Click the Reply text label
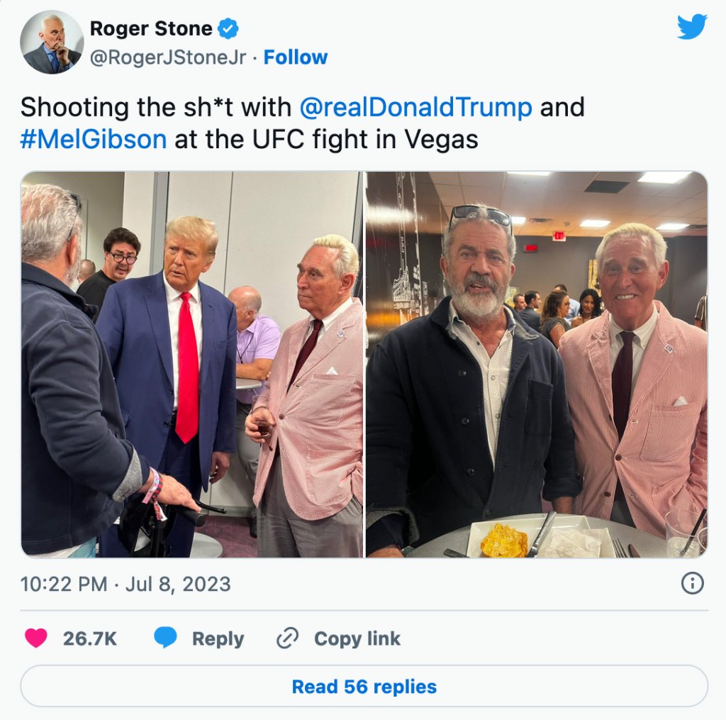Viewport: 726px width, 720px height. click(218, 639)
